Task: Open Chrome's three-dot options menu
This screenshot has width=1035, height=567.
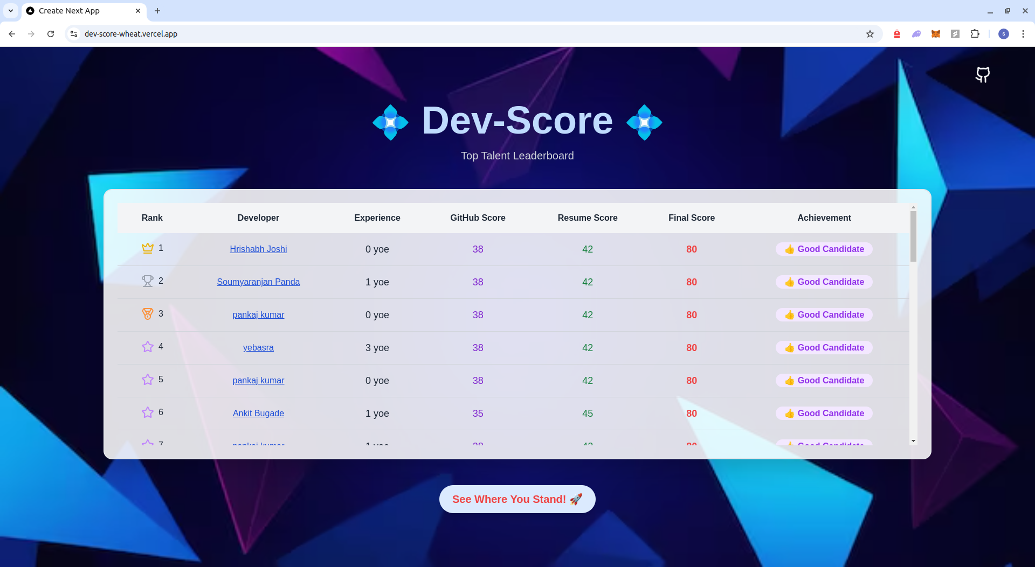Action: pos(1023,33)
